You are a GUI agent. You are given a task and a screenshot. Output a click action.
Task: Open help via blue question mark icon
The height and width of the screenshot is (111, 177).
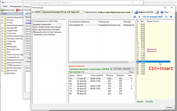162,12
